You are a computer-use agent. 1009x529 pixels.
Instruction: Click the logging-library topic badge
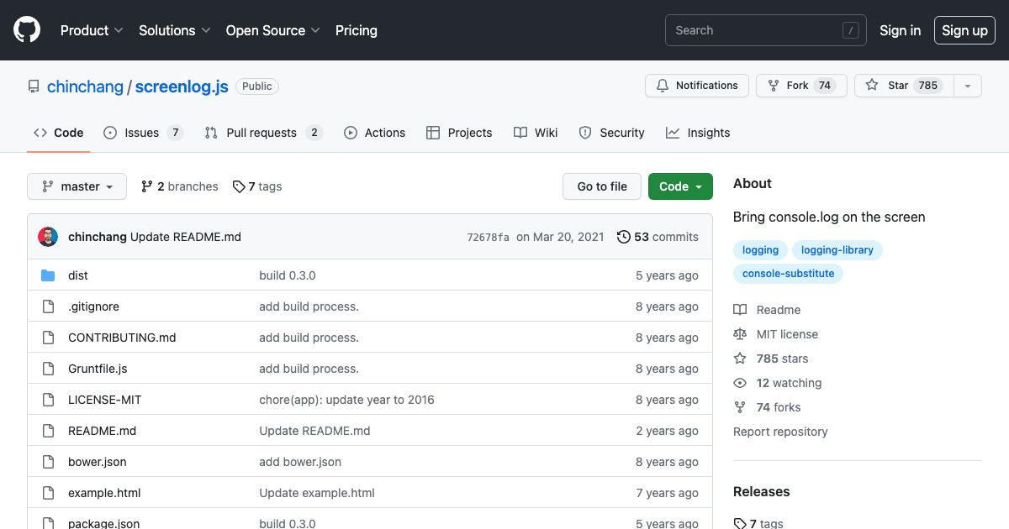pos(837,249)
